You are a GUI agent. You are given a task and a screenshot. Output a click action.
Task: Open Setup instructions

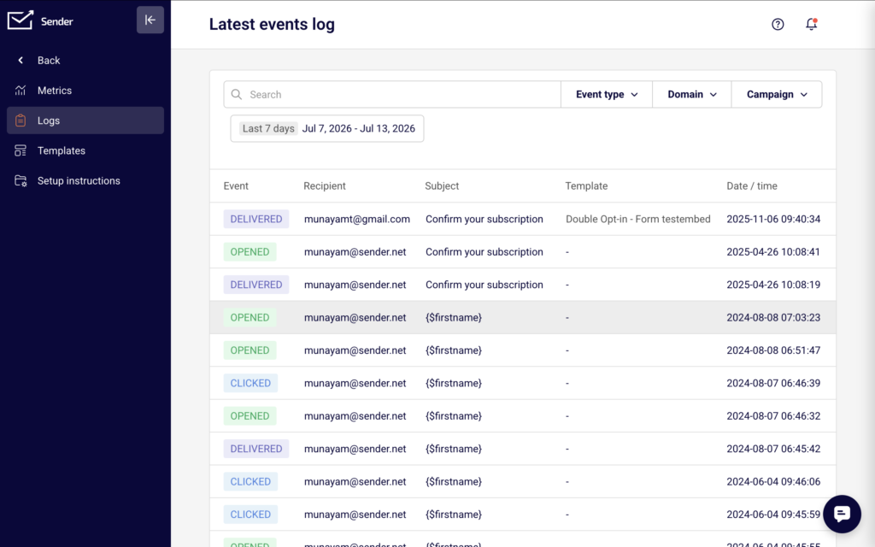[85, 181]
